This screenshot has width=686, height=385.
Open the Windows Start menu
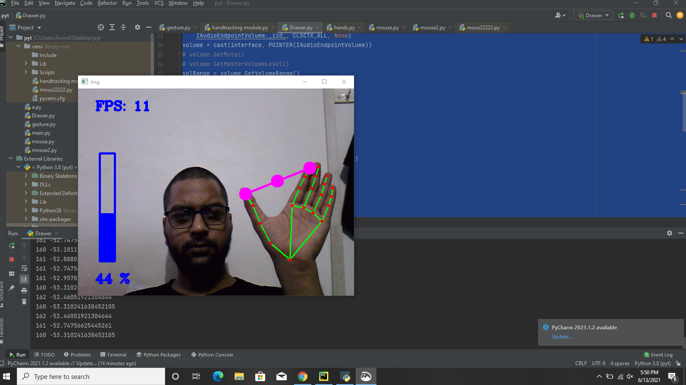tap(6, 376)
